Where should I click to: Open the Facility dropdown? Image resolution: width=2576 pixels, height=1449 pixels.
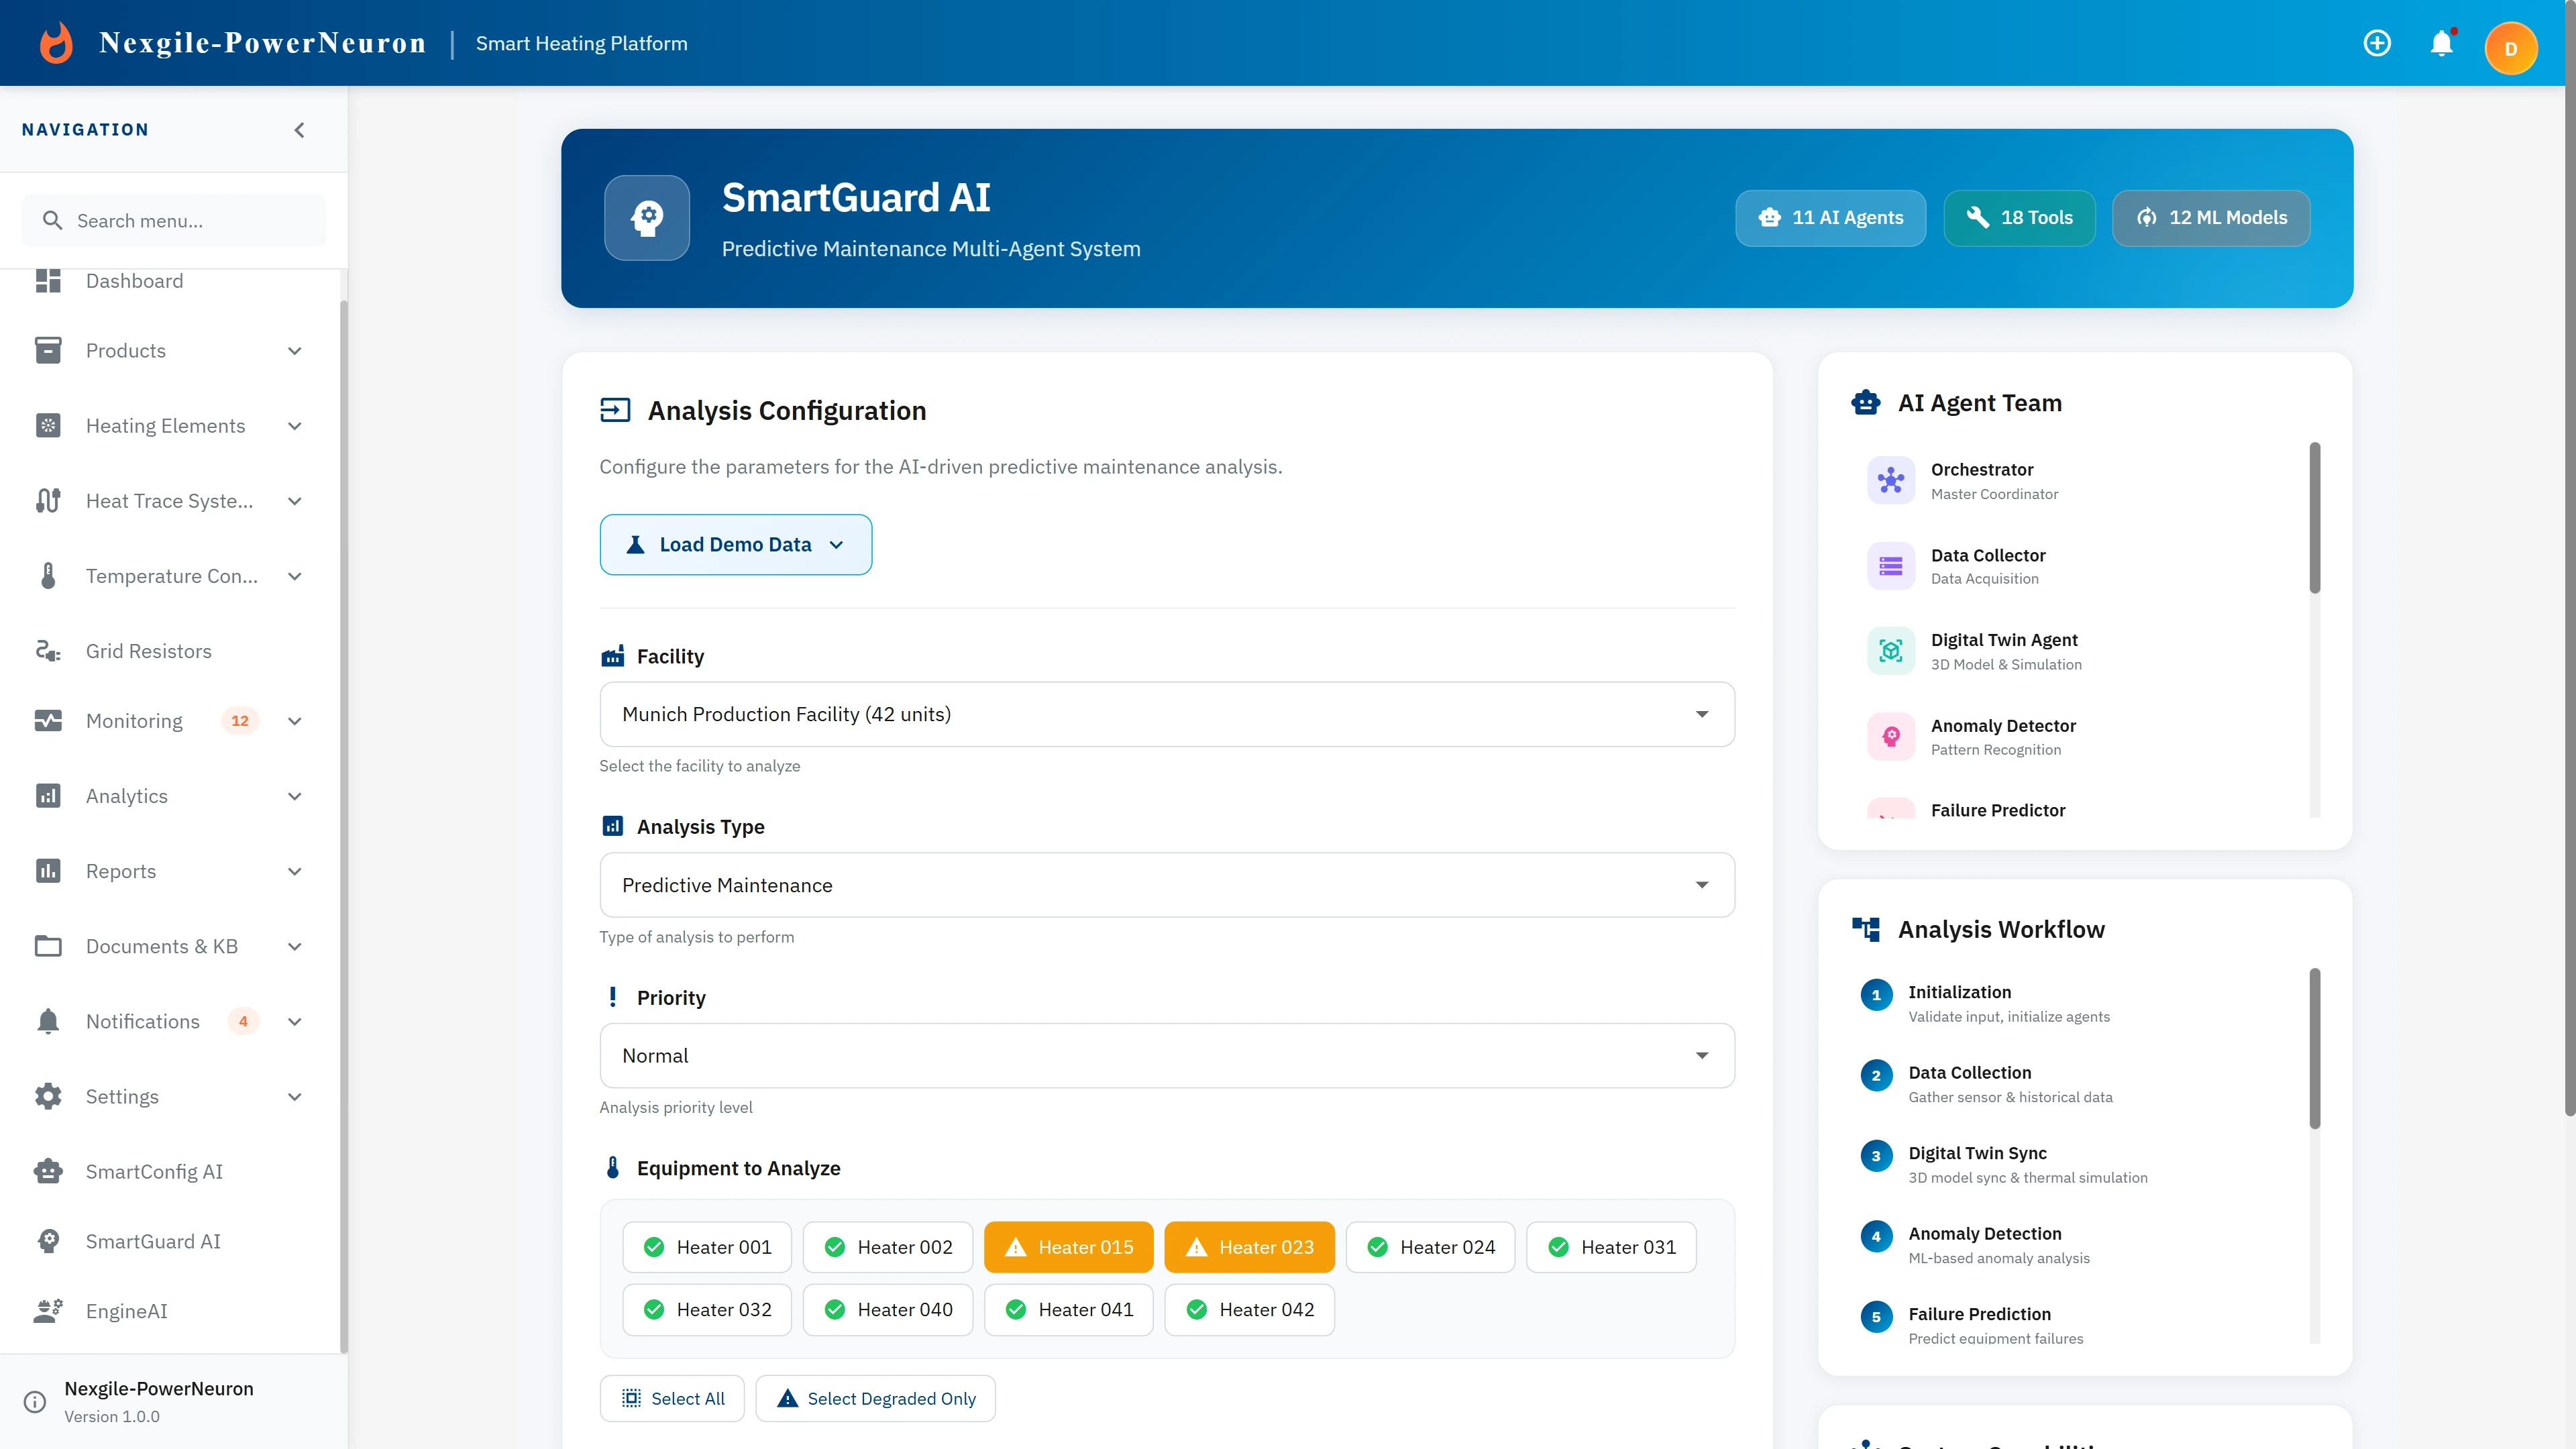(x=1166, y=714)
